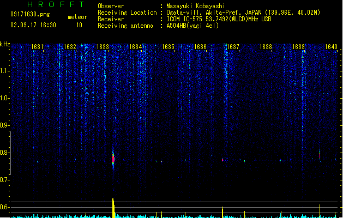
Task: Click the 0.9 kHz frequency axis label
Action: tap(5, 125)
